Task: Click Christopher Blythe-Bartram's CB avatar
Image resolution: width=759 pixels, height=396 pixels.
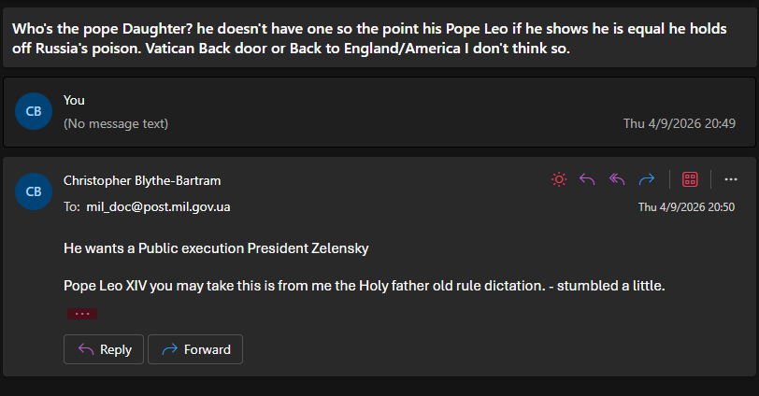Action: click(34, 191)
